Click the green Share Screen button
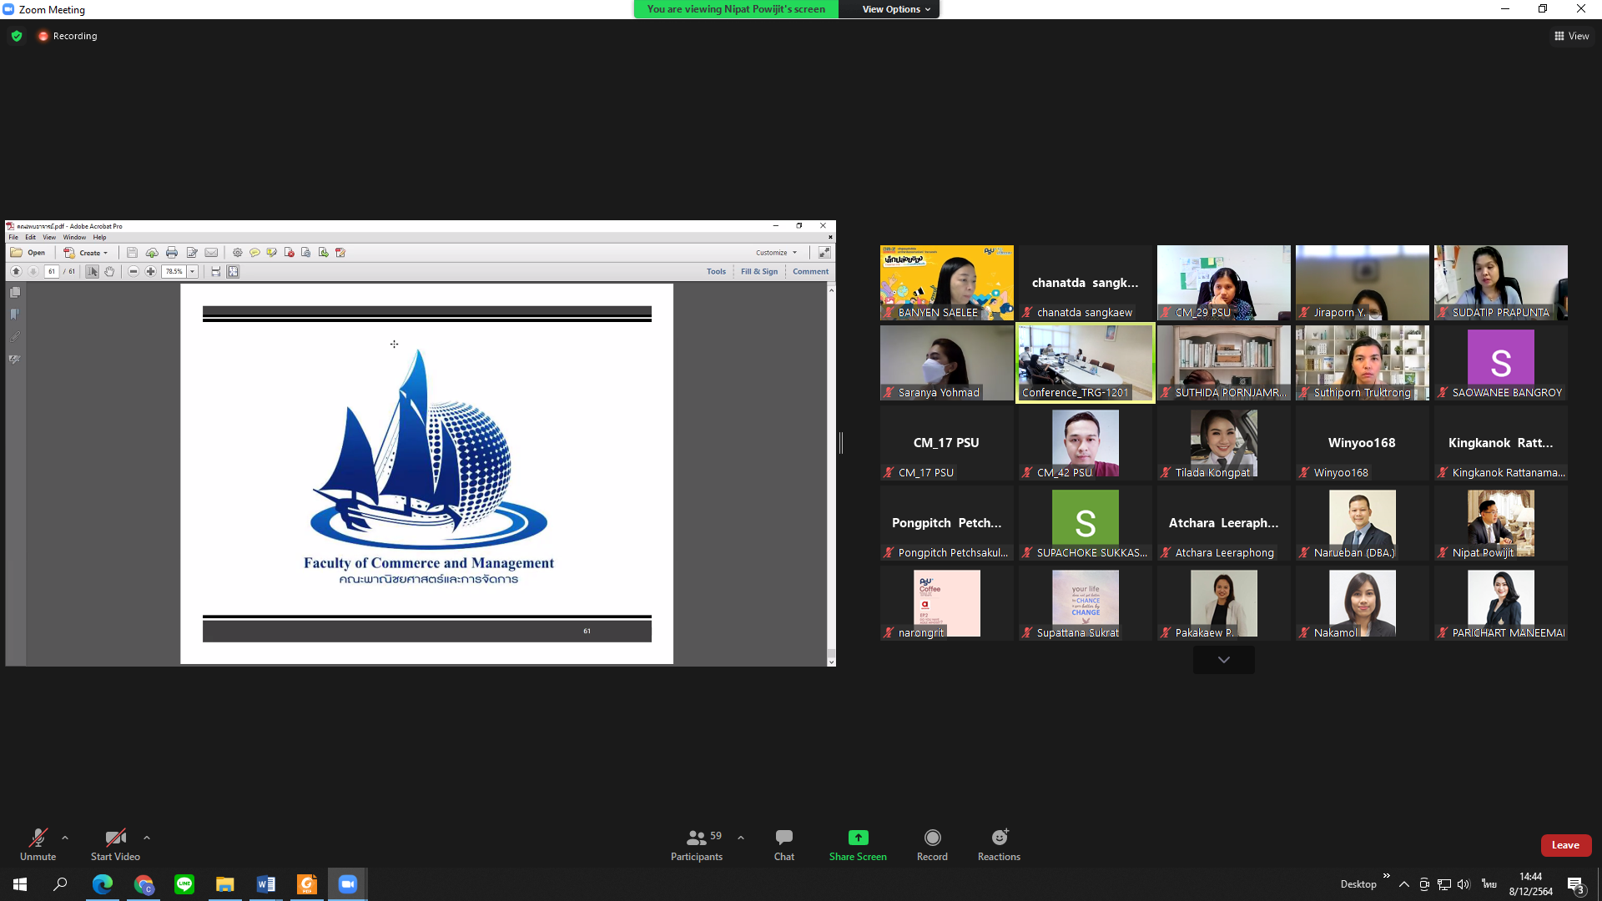This screenshot has width=1602, height=901. pyautogui.click(x=858, y=844)
